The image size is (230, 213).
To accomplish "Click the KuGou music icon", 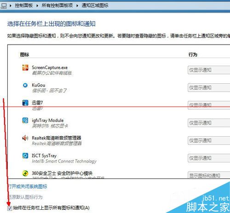I will [25, 85].
